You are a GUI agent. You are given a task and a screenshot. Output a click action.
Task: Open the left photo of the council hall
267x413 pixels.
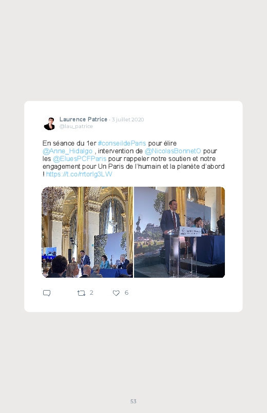(87, 232)
